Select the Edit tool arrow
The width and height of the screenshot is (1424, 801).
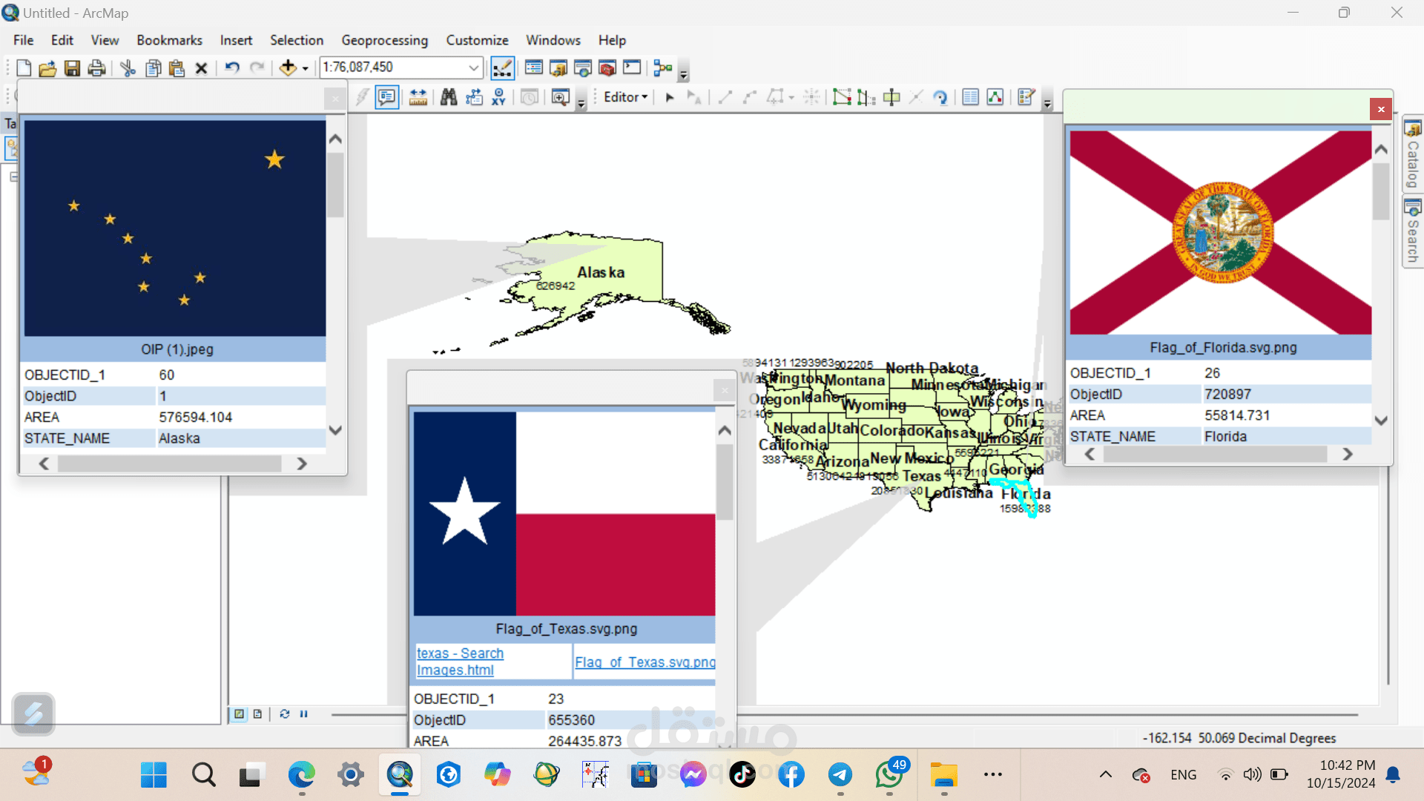[670, 97]
